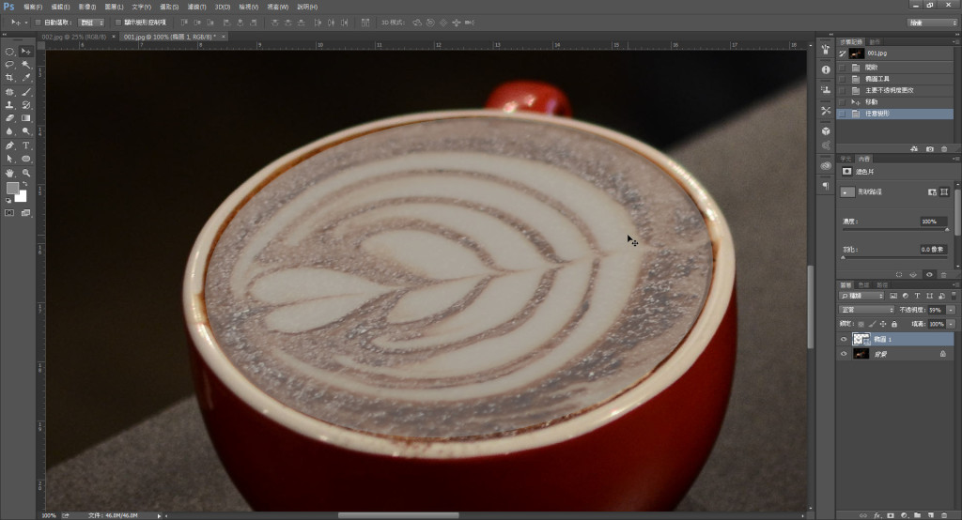The image size is (962, 520).
Task: Enable the 自動選取 auto-select checkbox
Action: point(38,22)
